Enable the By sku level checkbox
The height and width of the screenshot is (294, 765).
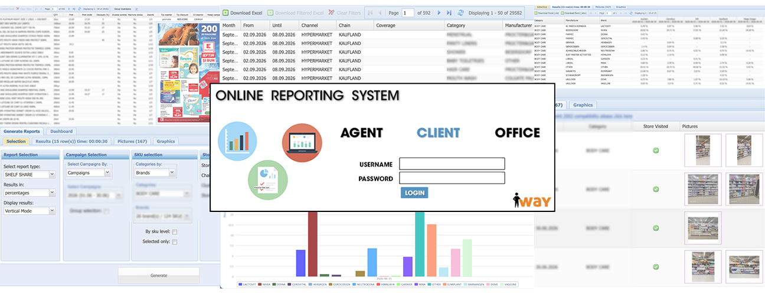pyautogui.click(x=175, y=232)
